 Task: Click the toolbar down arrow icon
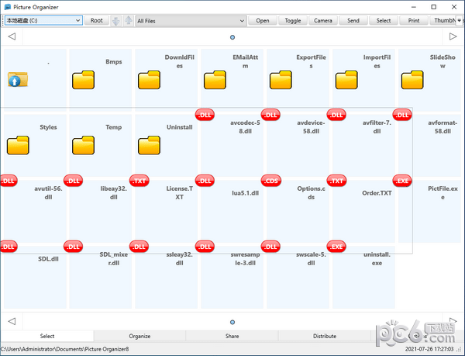pyautogui.click(x=116, y=21)
